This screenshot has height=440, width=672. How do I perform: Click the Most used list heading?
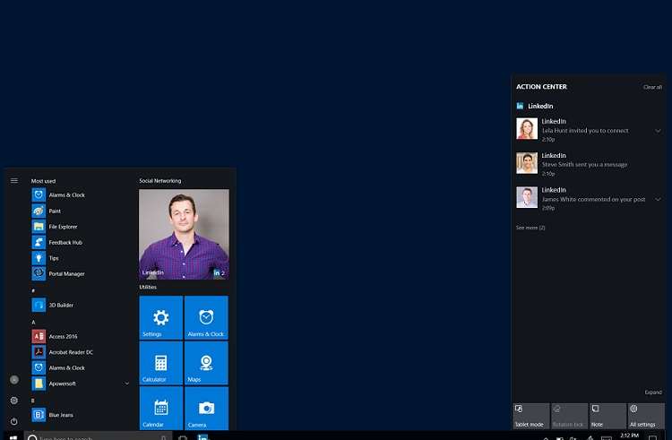pos(43,181)
